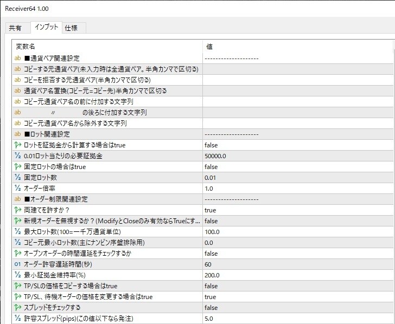Click the 値 column header
Viewport: 395px width, 324px height.
(209, 46)
